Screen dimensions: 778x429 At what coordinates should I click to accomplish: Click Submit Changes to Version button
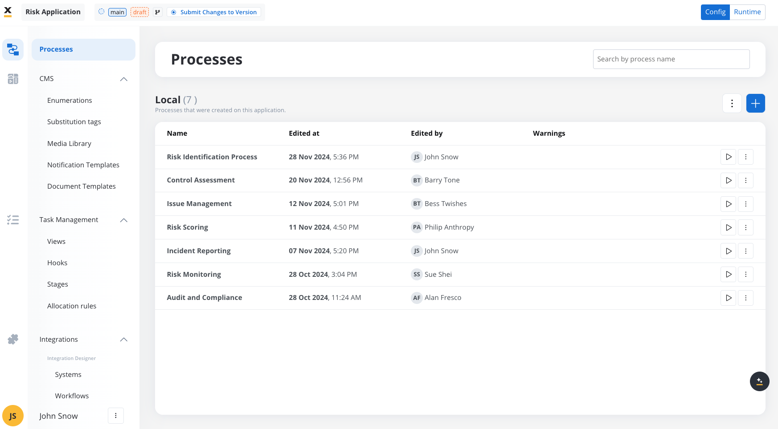[214, 12]
